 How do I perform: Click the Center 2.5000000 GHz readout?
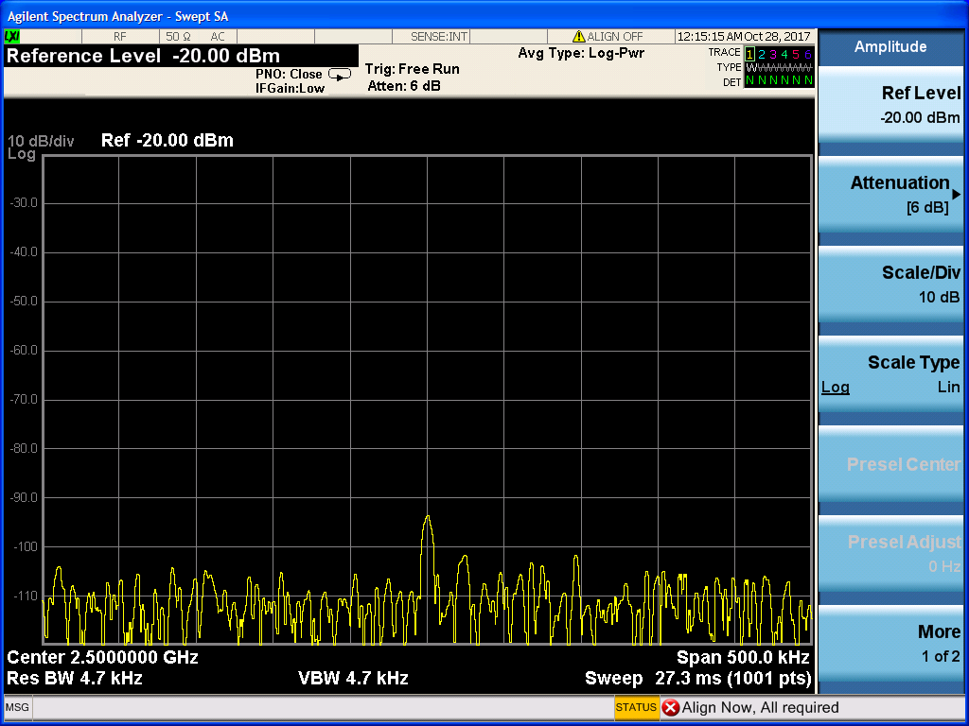(103, 657)
